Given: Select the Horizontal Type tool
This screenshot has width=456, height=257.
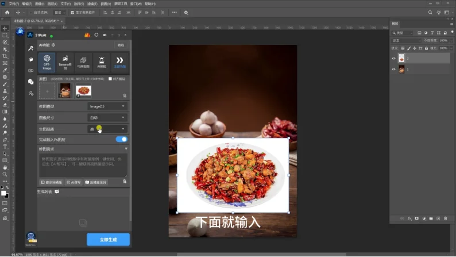Looking at the screenshot, I should pos(5,147).
